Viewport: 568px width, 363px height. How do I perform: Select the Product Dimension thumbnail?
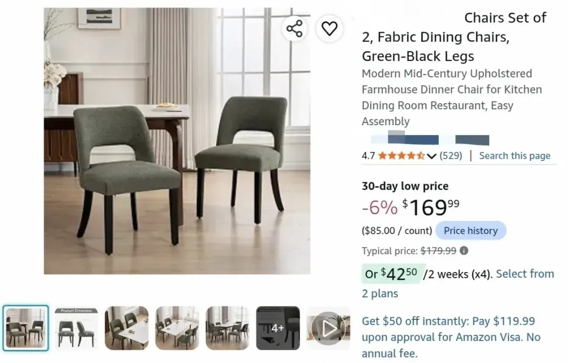(76, 328)
